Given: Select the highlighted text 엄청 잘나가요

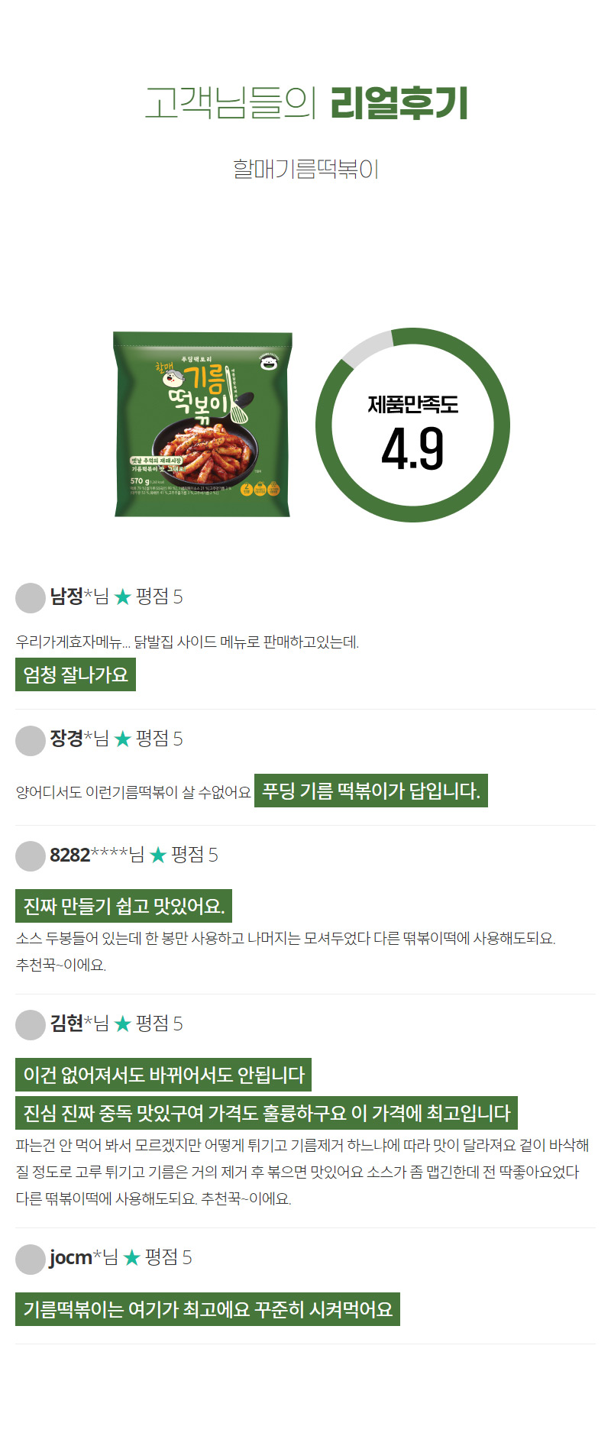Looking at the screenshot, I should pos(76,674).
